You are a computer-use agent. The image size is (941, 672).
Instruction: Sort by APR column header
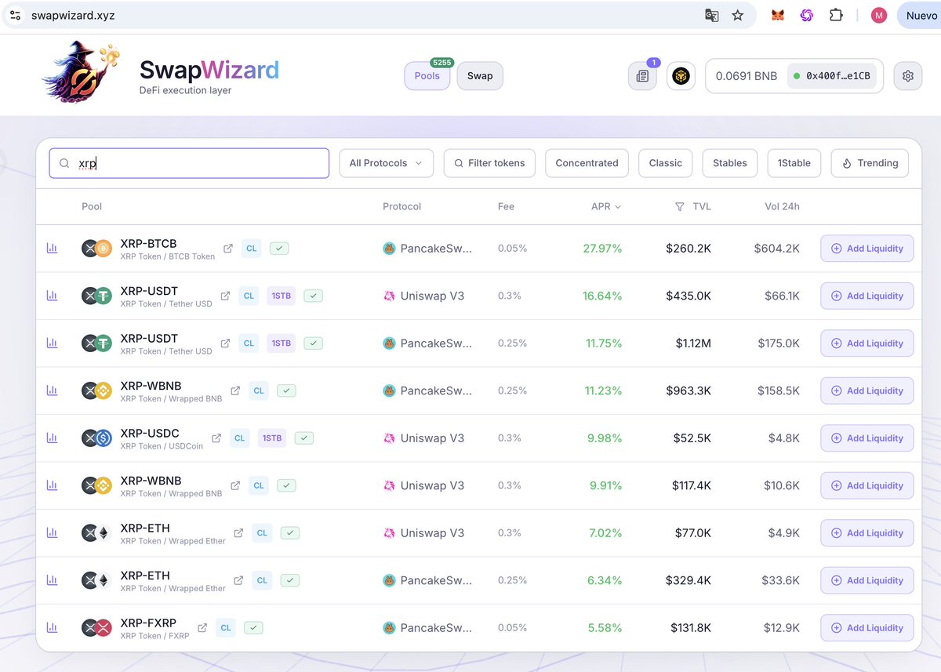605,207
